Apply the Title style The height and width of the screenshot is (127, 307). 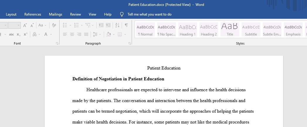coord(230,29)
